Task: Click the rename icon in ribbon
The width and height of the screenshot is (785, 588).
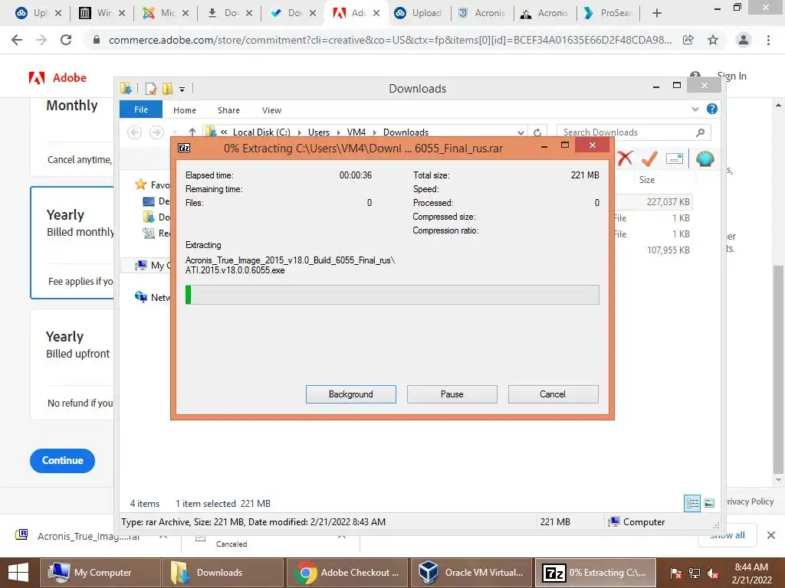Action: tap(675, 158)
